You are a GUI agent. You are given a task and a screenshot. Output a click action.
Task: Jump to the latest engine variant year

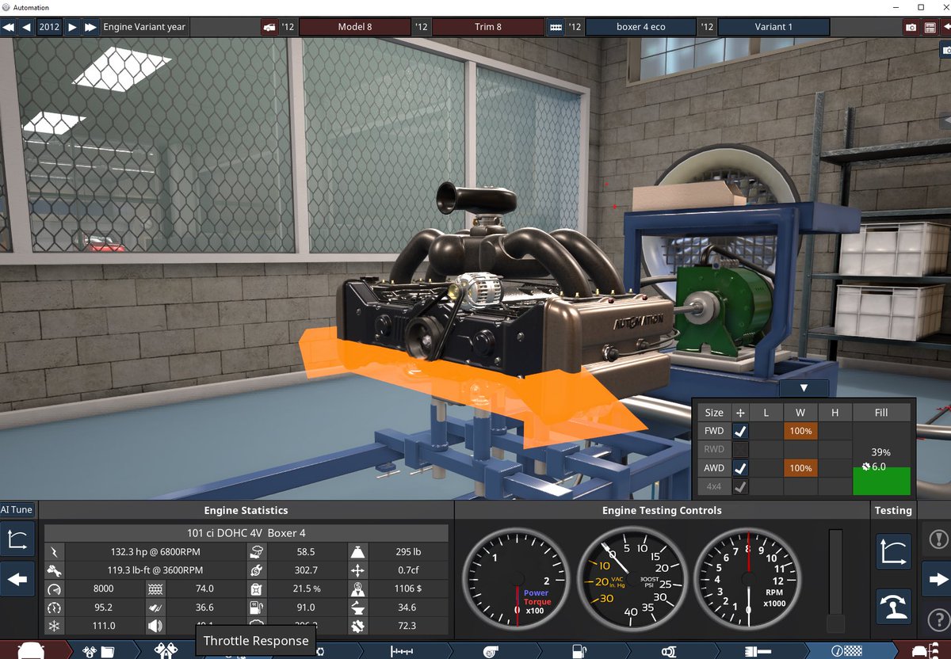[x=91, y=27]
